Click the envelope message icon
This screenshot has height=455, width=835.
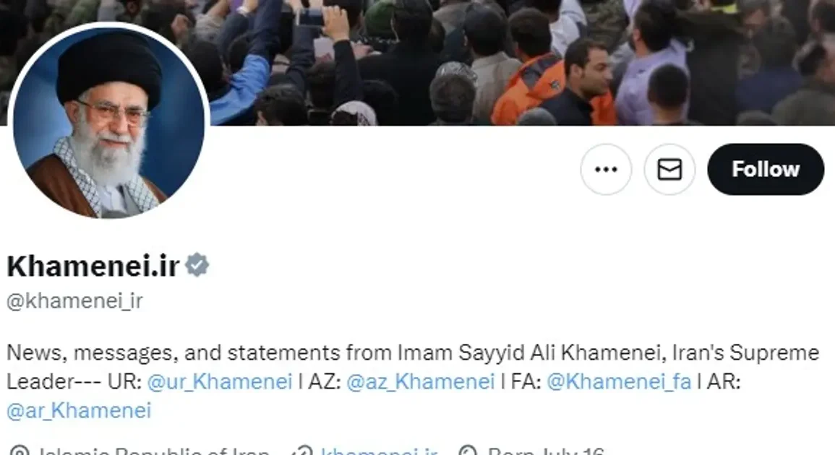tap(669, 169)
